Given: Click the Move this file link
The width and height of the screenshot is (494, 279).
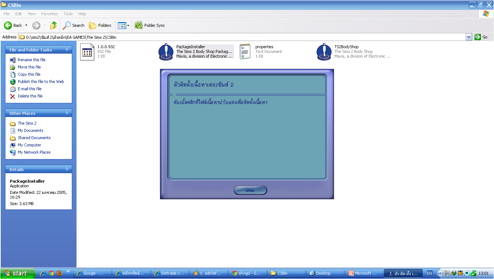Looking at the screenshot, I should (29, 67).
